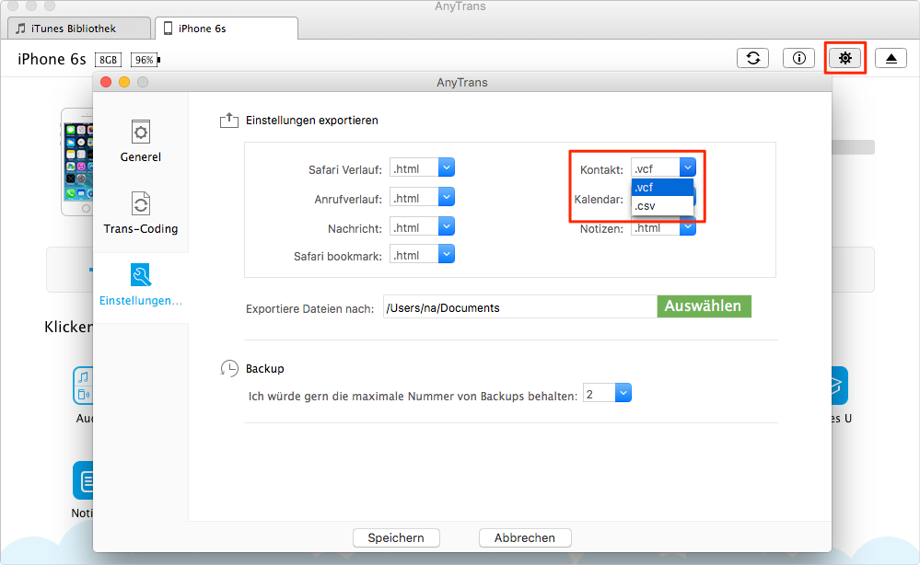Click the eject device button

coord(891,58)
